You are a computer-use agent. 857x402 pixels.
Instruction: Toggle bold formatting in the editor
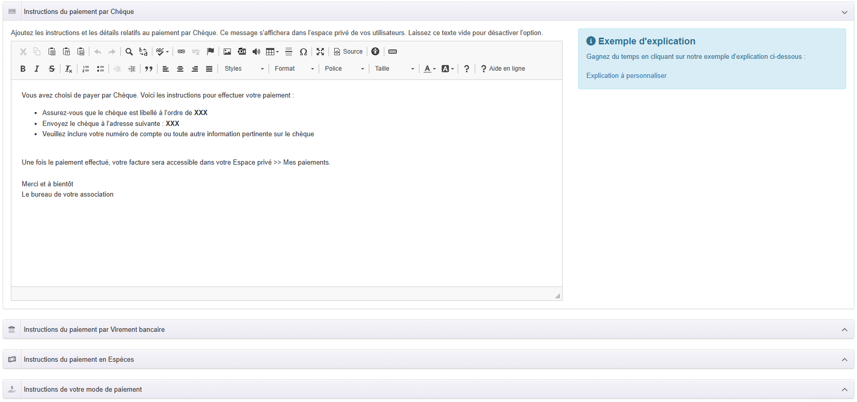[x=23, y=69]
